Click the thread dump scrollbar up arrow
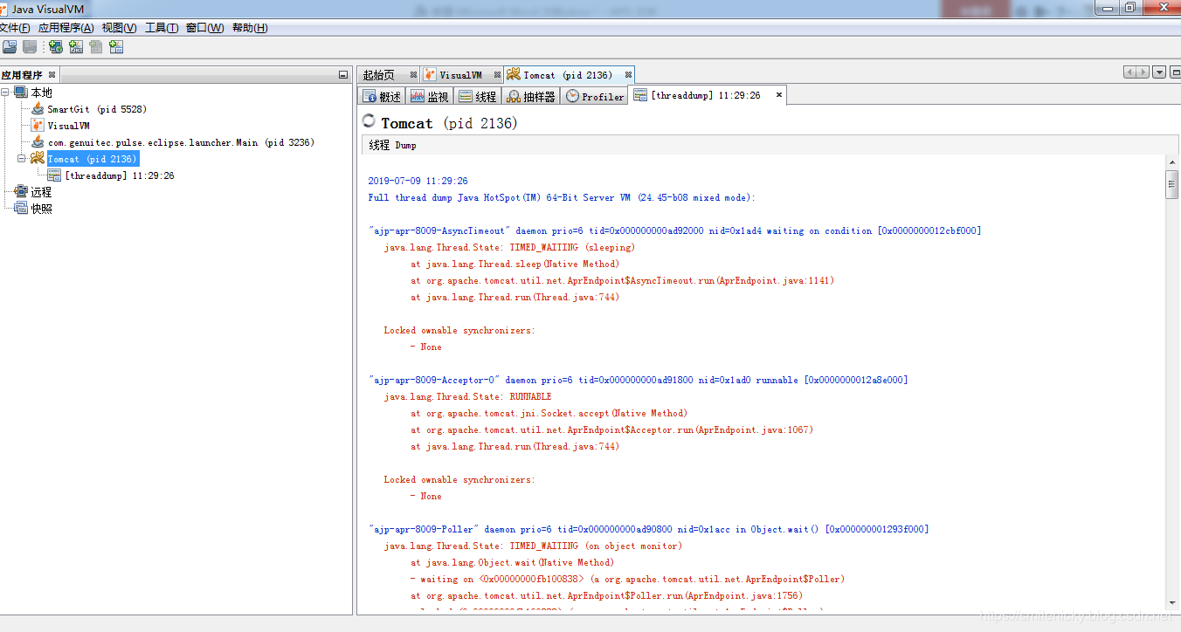The image size is (1181, 632). [1171, 162]
